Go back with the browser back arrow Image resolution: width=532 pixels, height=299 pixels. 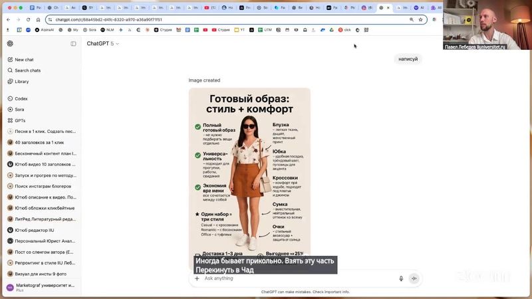(x=9, y=20)
